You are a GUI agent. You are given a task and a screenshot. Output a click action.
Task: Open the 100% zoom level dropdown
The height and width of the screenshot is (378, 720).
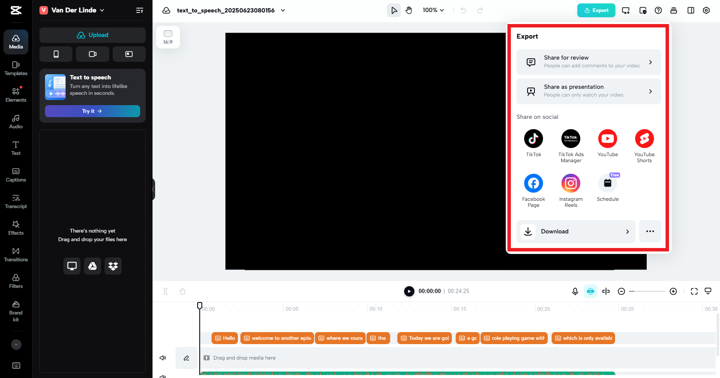coord(433,10)
